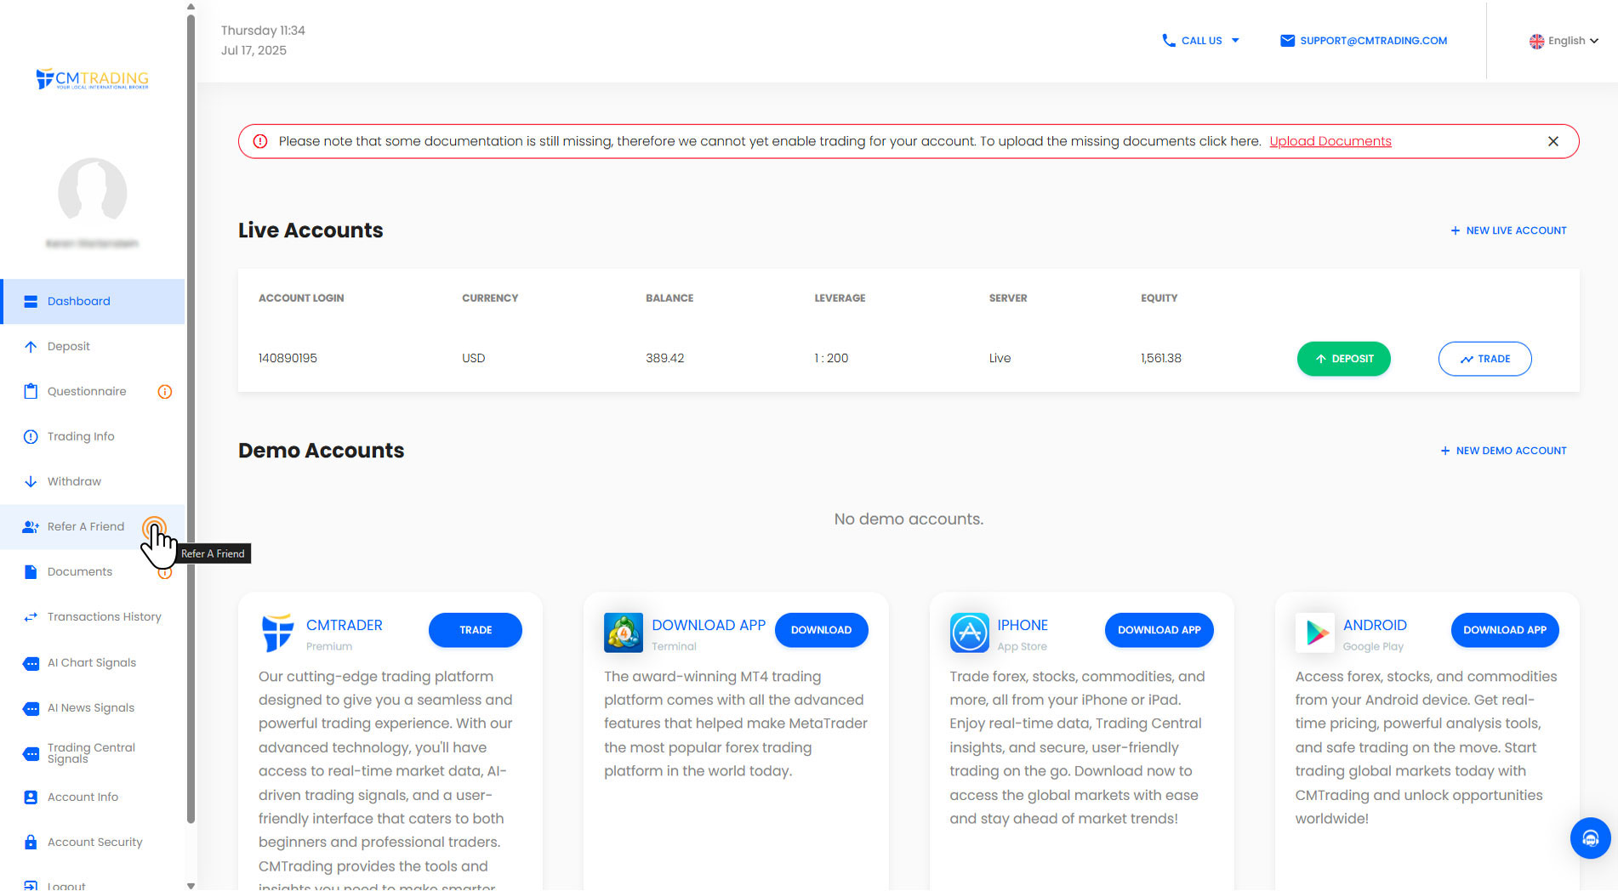Create a New Live Account
This screenshot has height=891, width=1618.
point(1508,230)
